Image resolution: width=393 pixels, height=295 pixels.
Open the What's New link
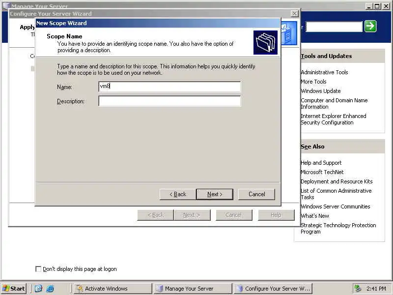315,216
